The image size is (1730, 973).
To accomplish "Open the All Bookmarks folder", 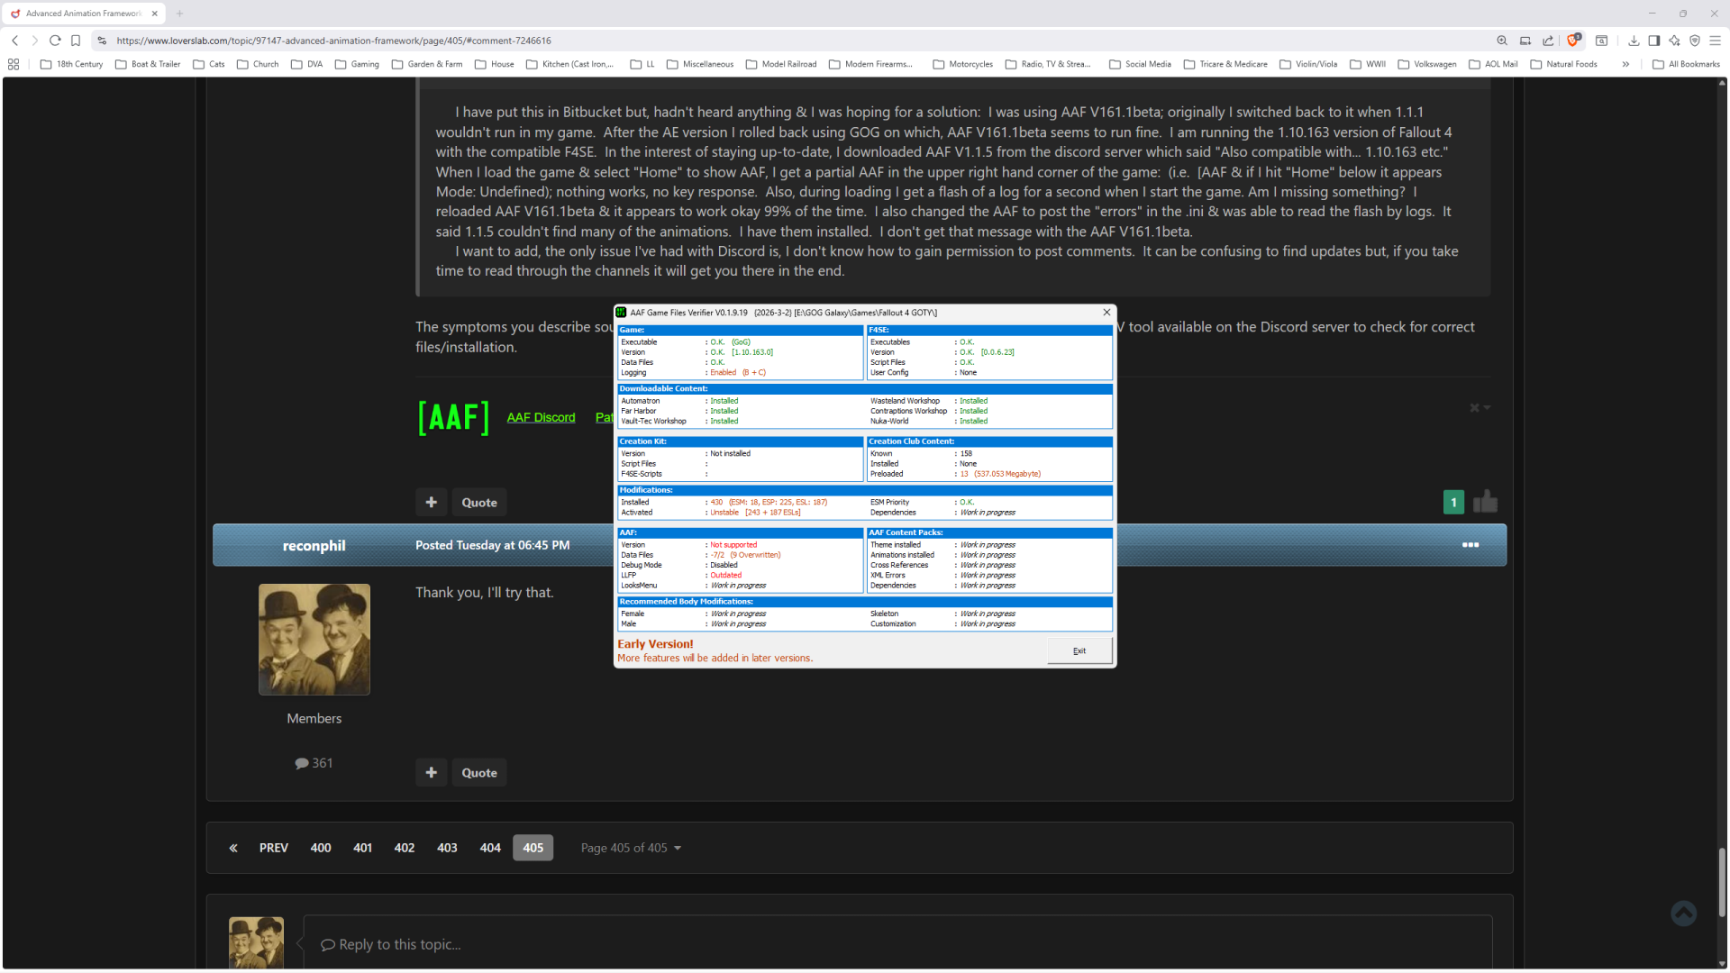I will tap(1687, 64).
